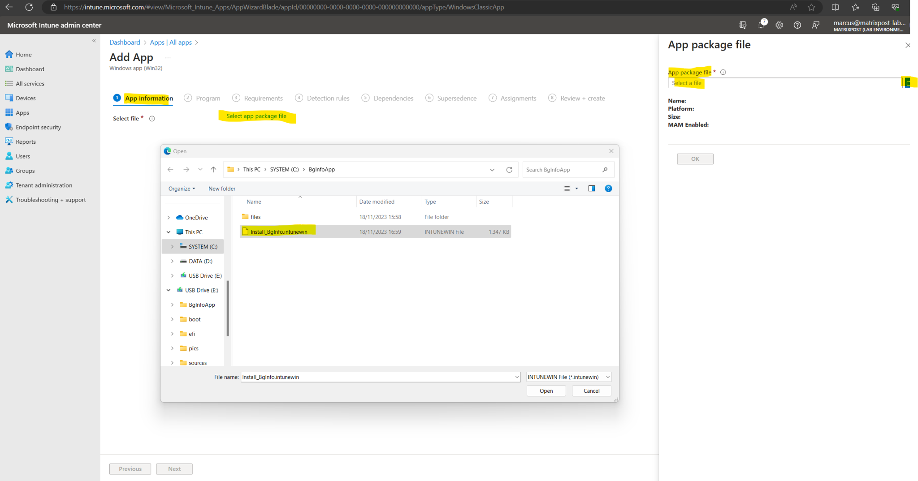
Task: Open the Devices section in sidebar
Action: tap(26, 98)
